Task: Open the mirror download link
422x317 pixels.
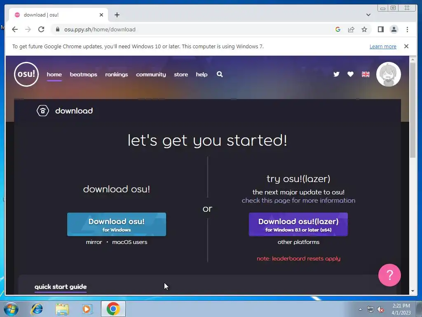Action: point(94,242)
